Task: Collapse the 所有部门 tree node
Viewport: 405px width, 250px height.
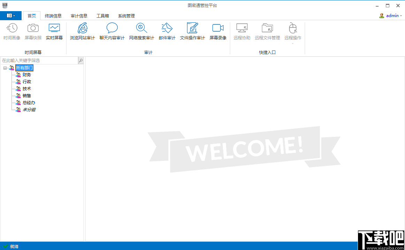Action: tap(5, 68)
